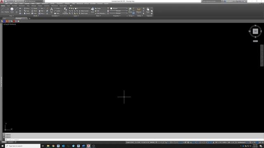
Task: Activate the Rotate command
Action: 34,8
